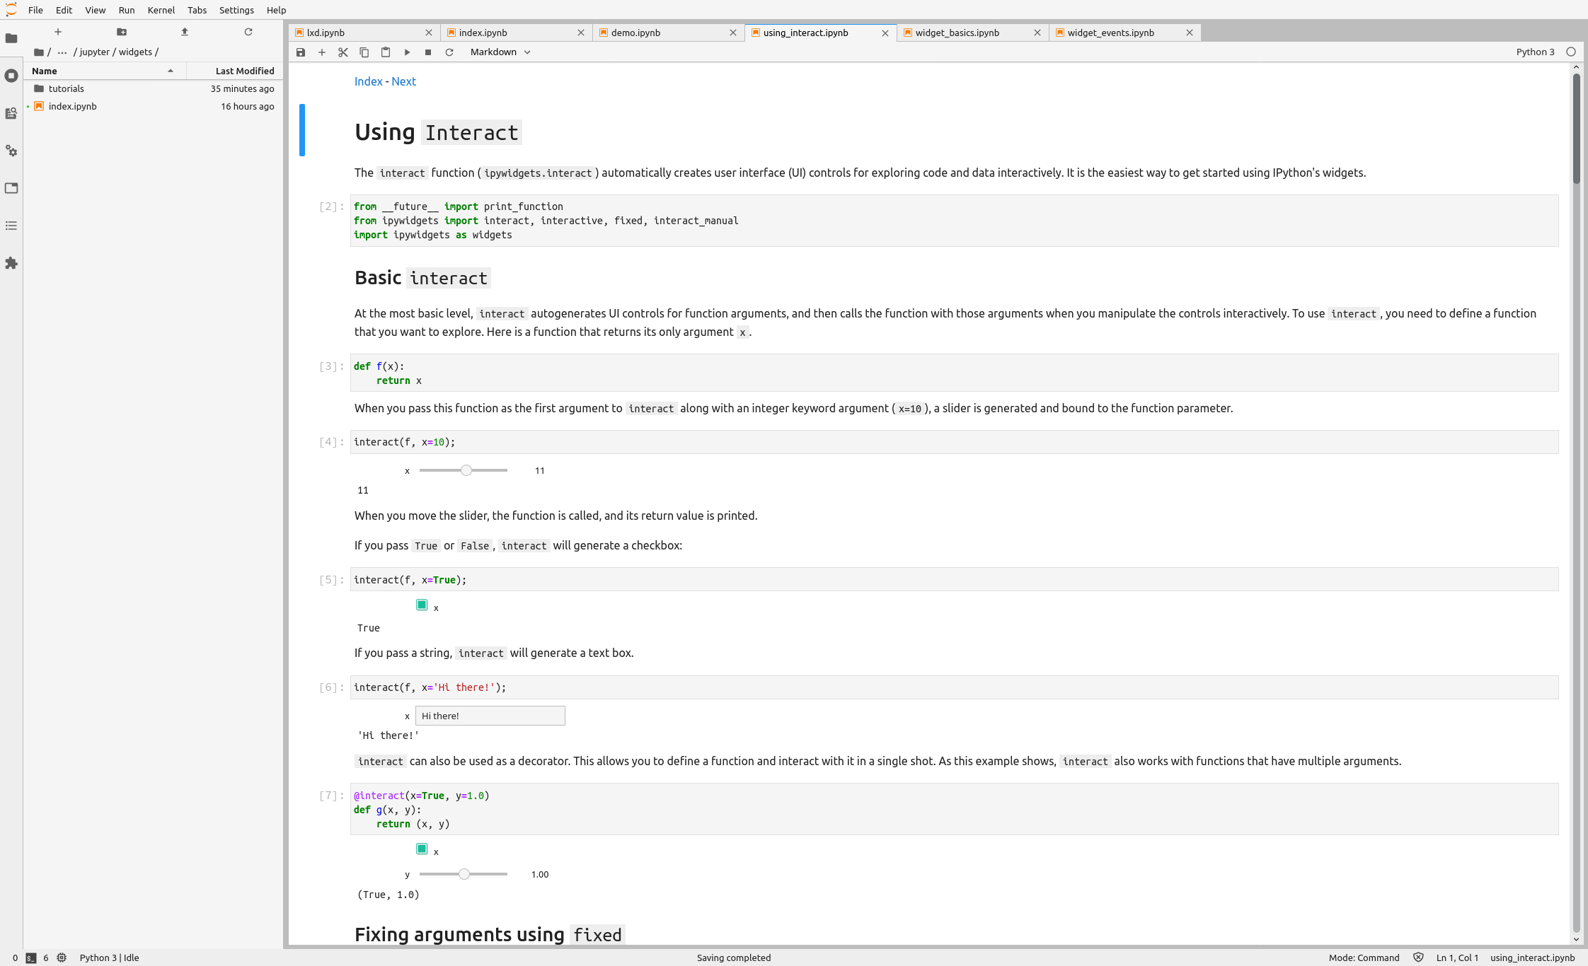1588x966 pixels.
Task: Run the selected cell
Action: pos(407,52)
